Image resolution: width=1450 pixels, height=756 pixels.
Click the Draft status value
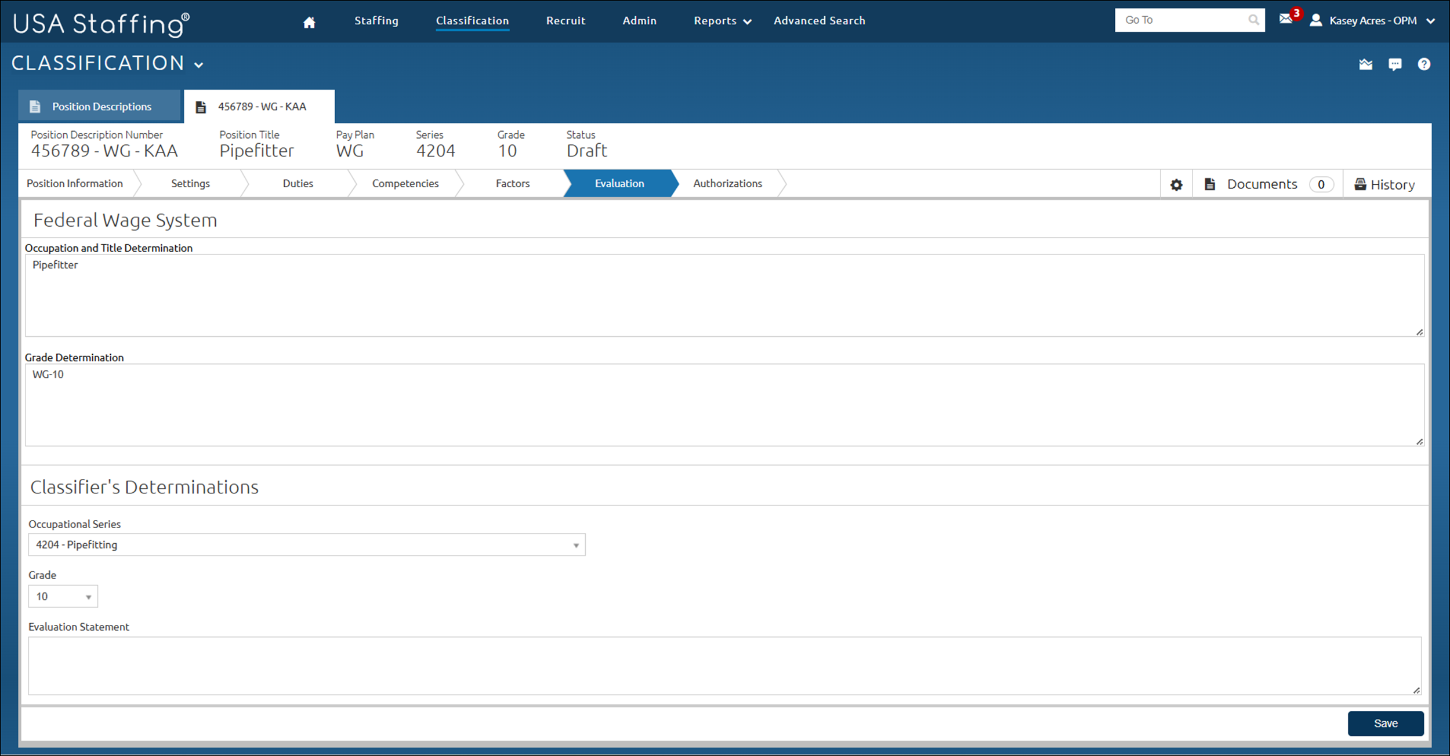pos(586,151)
